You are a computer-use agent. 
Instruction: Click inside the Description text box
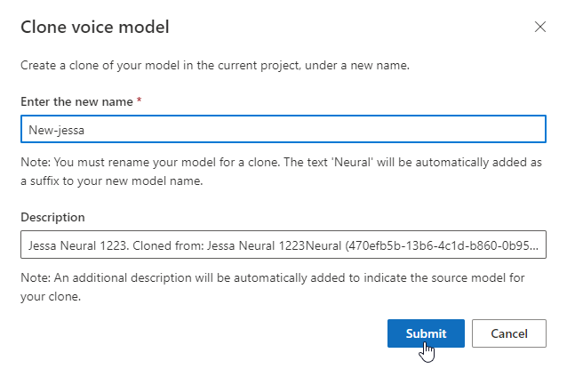(283, 245)
